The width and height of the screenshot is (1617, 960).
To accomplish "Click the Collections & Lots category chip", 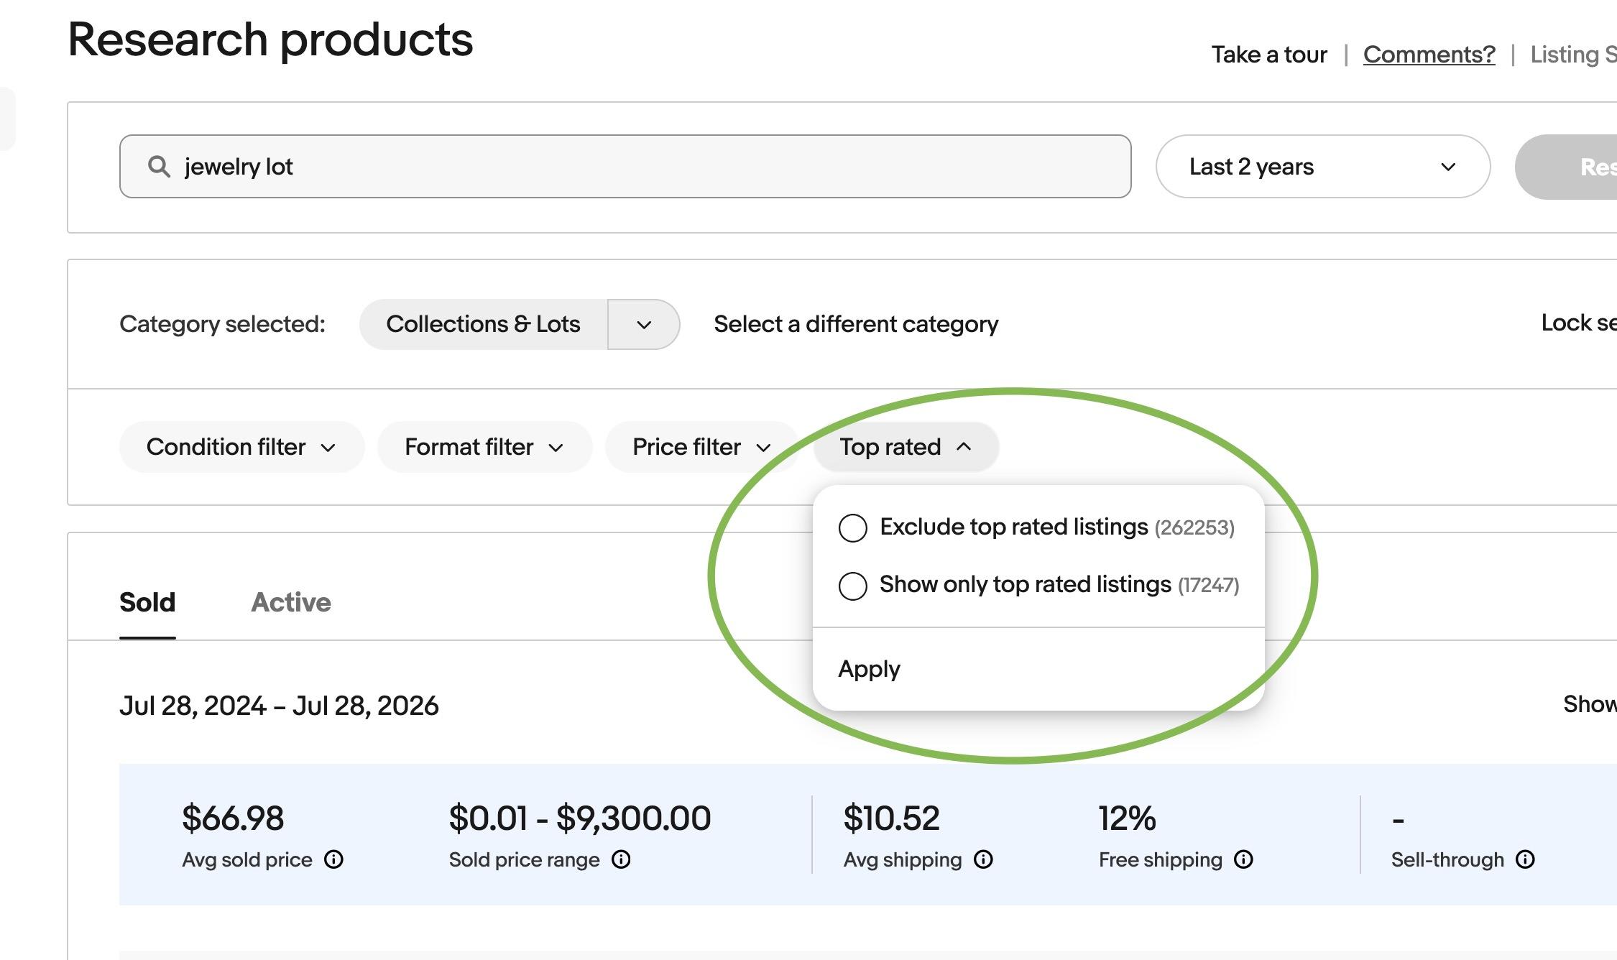I will [483, 325].
